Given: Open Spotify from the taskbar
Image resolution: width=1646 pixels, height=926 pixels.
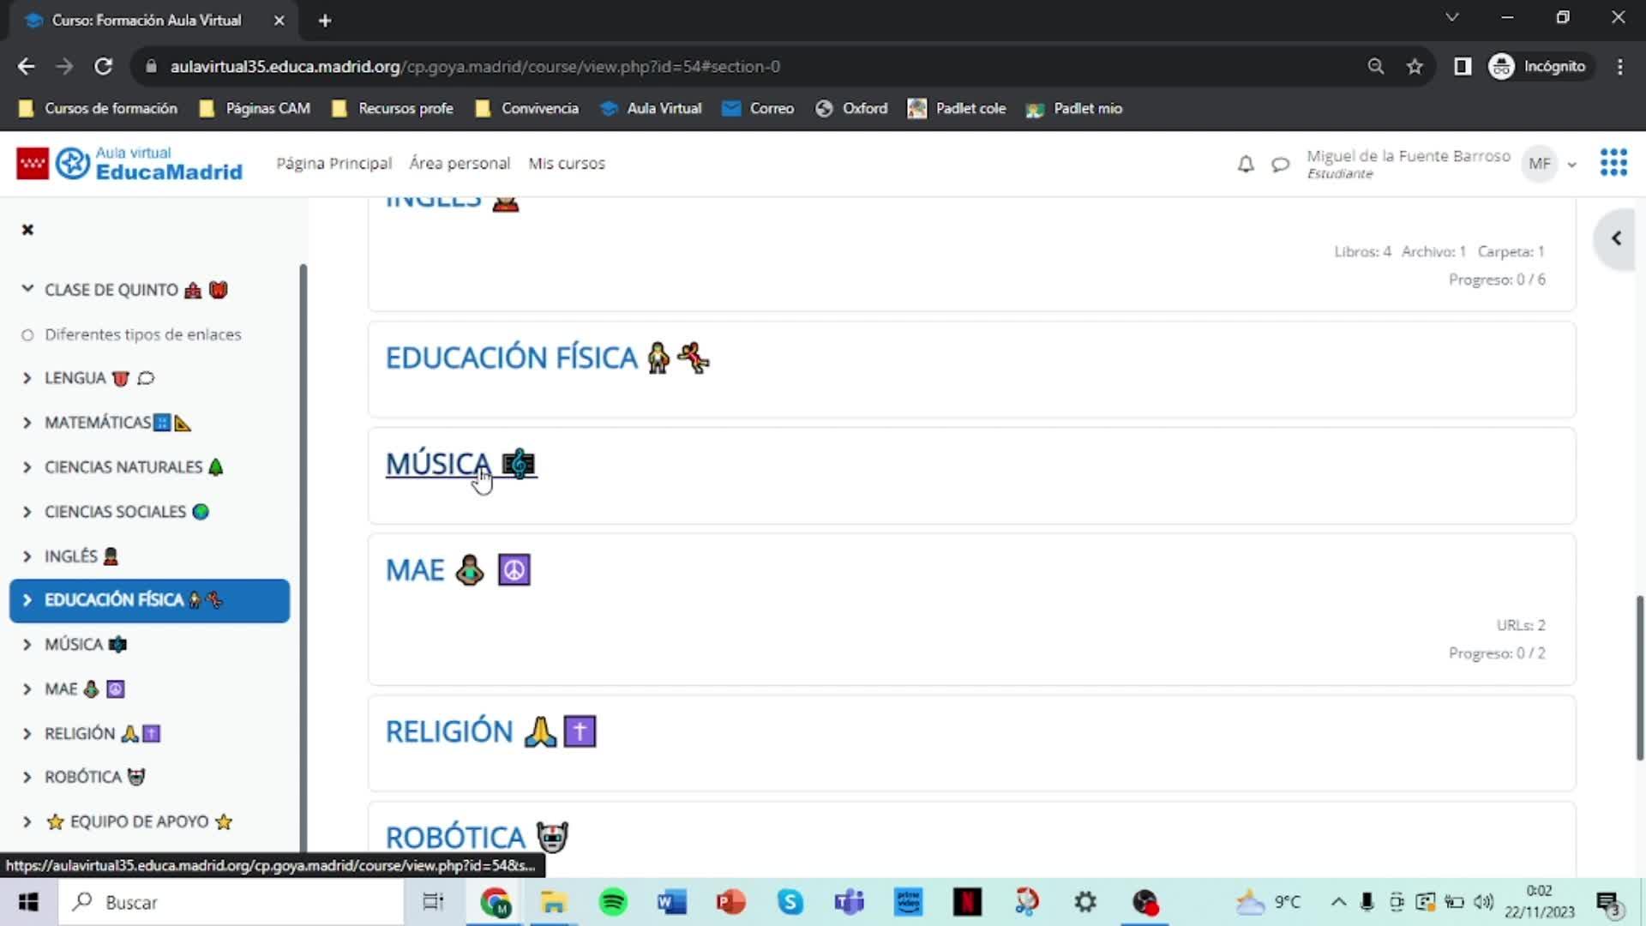Looking at the screenshot, I should tap(613, 902).
